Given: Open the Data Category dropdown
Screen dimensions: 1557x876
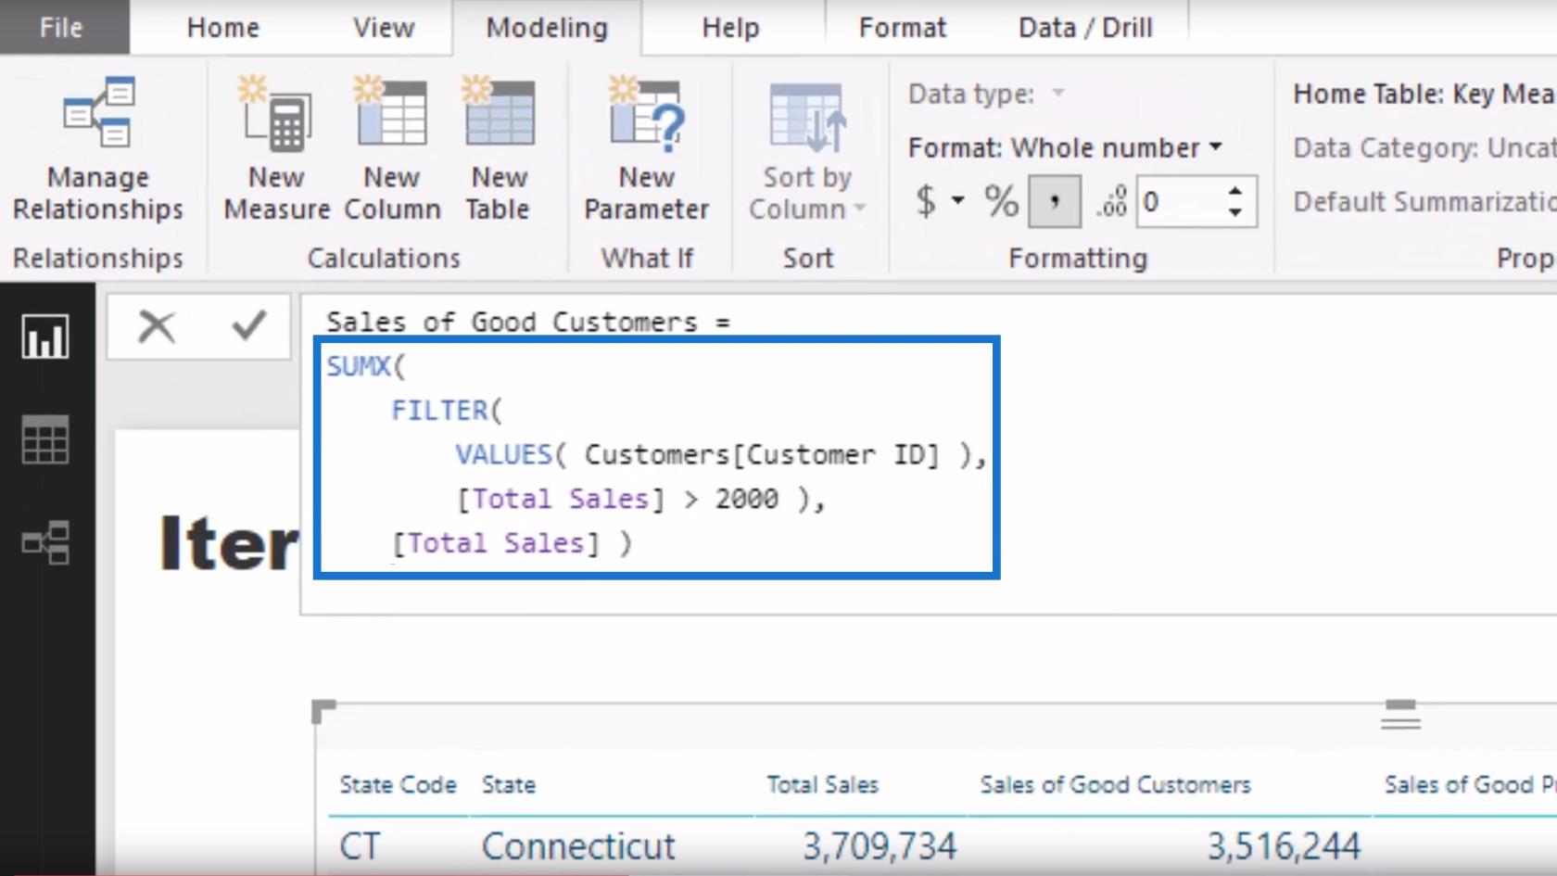Looking at the screenshot, I should [x=1424, y=147].
